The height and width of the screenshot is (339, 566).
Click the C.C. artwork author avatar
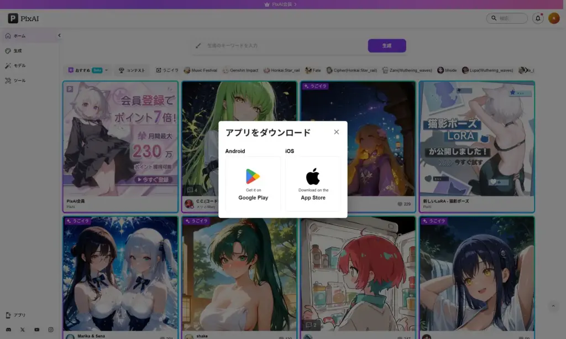pos(189,204)
